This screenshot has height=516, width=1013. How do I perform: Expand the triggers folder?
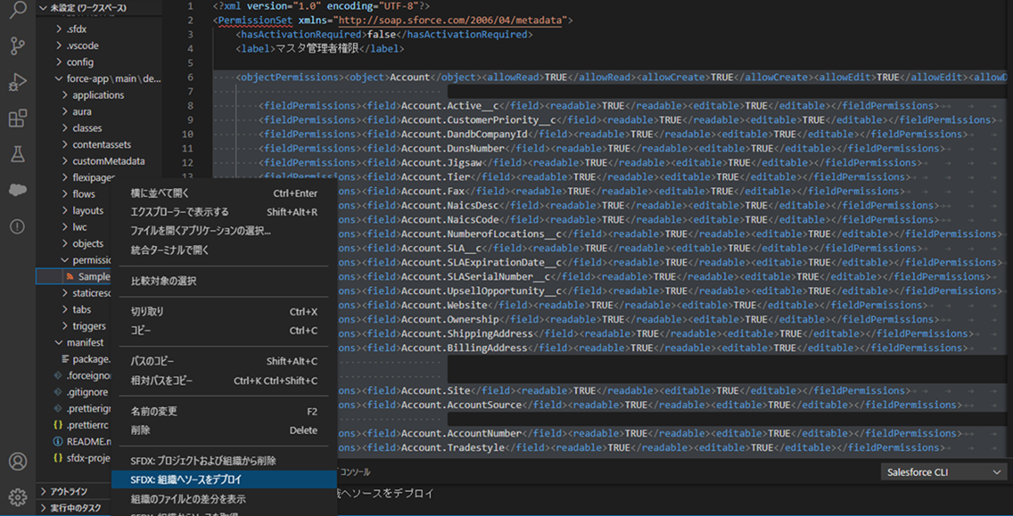[x=65, y=326]
